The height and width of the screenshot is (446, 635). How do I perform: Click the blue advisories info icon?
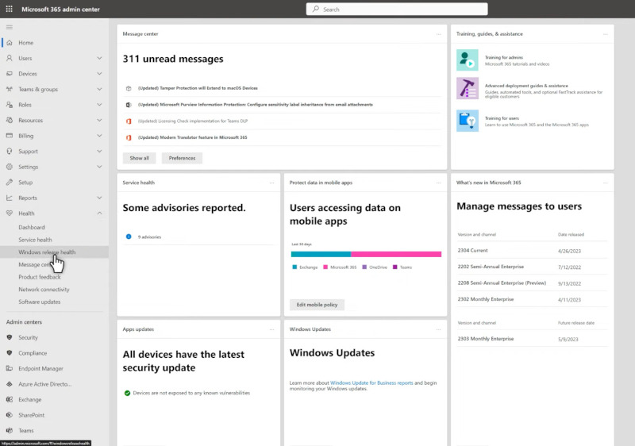pos(129,236)
